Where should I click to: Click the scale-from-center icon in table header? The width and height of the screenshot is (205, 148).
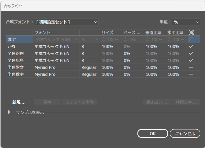tap(191, 32)
